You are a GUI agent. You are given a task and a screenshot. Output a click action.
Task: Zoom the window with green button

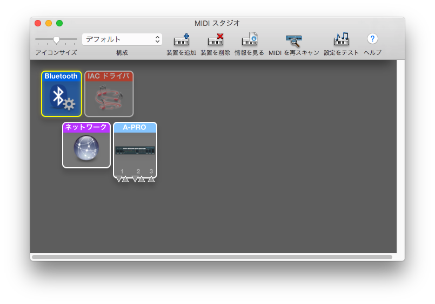[59, 23]
